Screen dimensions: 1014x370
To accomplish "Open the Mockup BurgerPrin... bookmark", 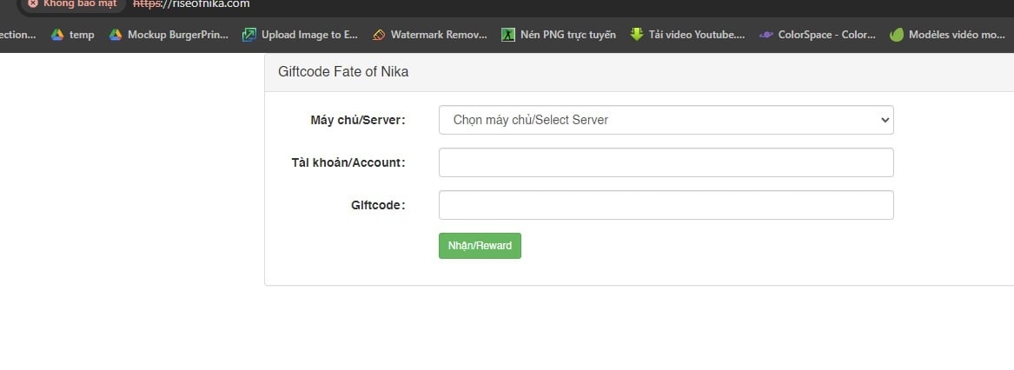I will pyautogui.click(x=169, y=35).
